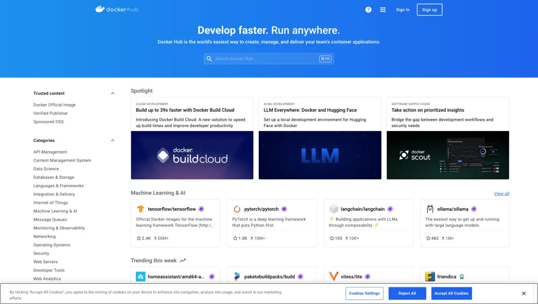Image resolution: width=538 pixels, height=304 pixels.
Task: Click the download icon on pytorch card
Action: pyautogui.click(x=252, y=238)
